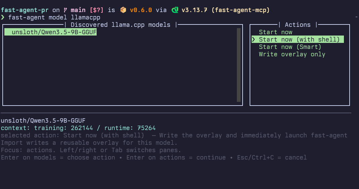Image resolution: width=359 pixels, height=189 pixels.
Task: Click the "fast-agent model llamacpp" command text
Action: pos(54,17)
